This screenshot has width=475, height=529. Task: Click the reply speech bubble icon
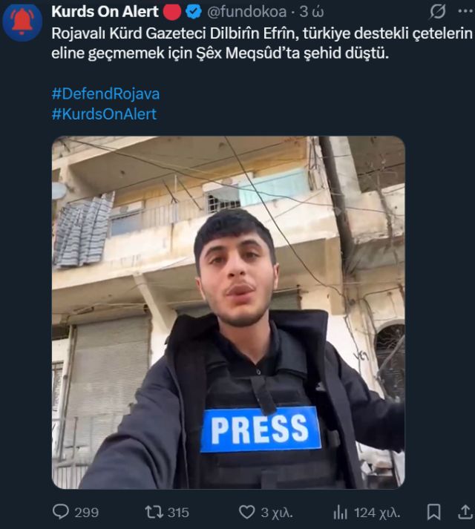tap(61, 512)
